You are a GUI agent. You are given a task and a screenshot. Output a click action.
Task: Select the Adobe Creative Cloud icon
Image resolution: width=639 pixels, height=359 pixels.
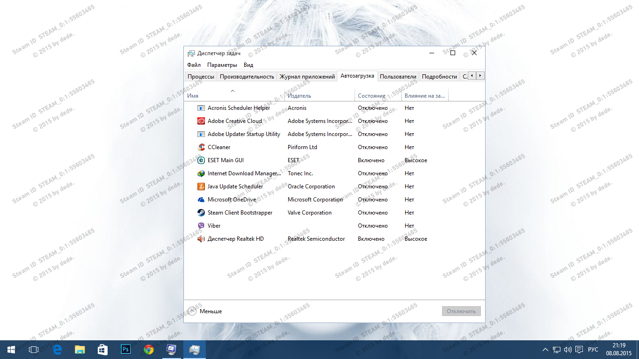[201, 121]
